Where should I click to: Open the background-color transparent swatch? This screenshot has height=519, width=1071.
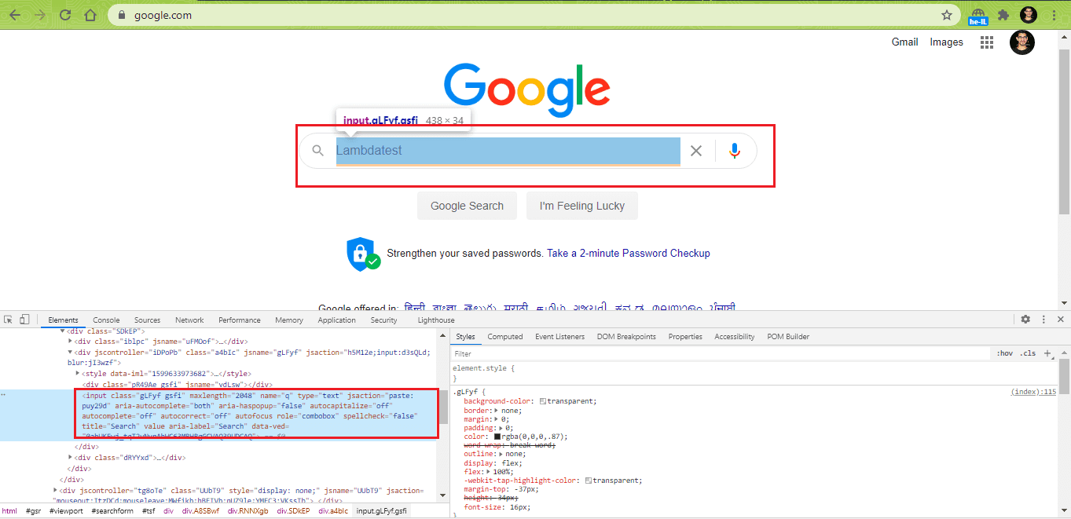(543, 401)
